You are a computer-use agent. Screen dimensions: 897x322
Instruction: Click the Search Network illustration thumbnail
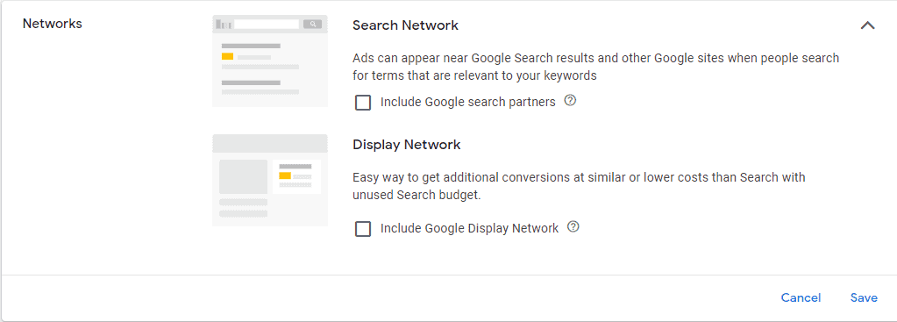(270, 61)
